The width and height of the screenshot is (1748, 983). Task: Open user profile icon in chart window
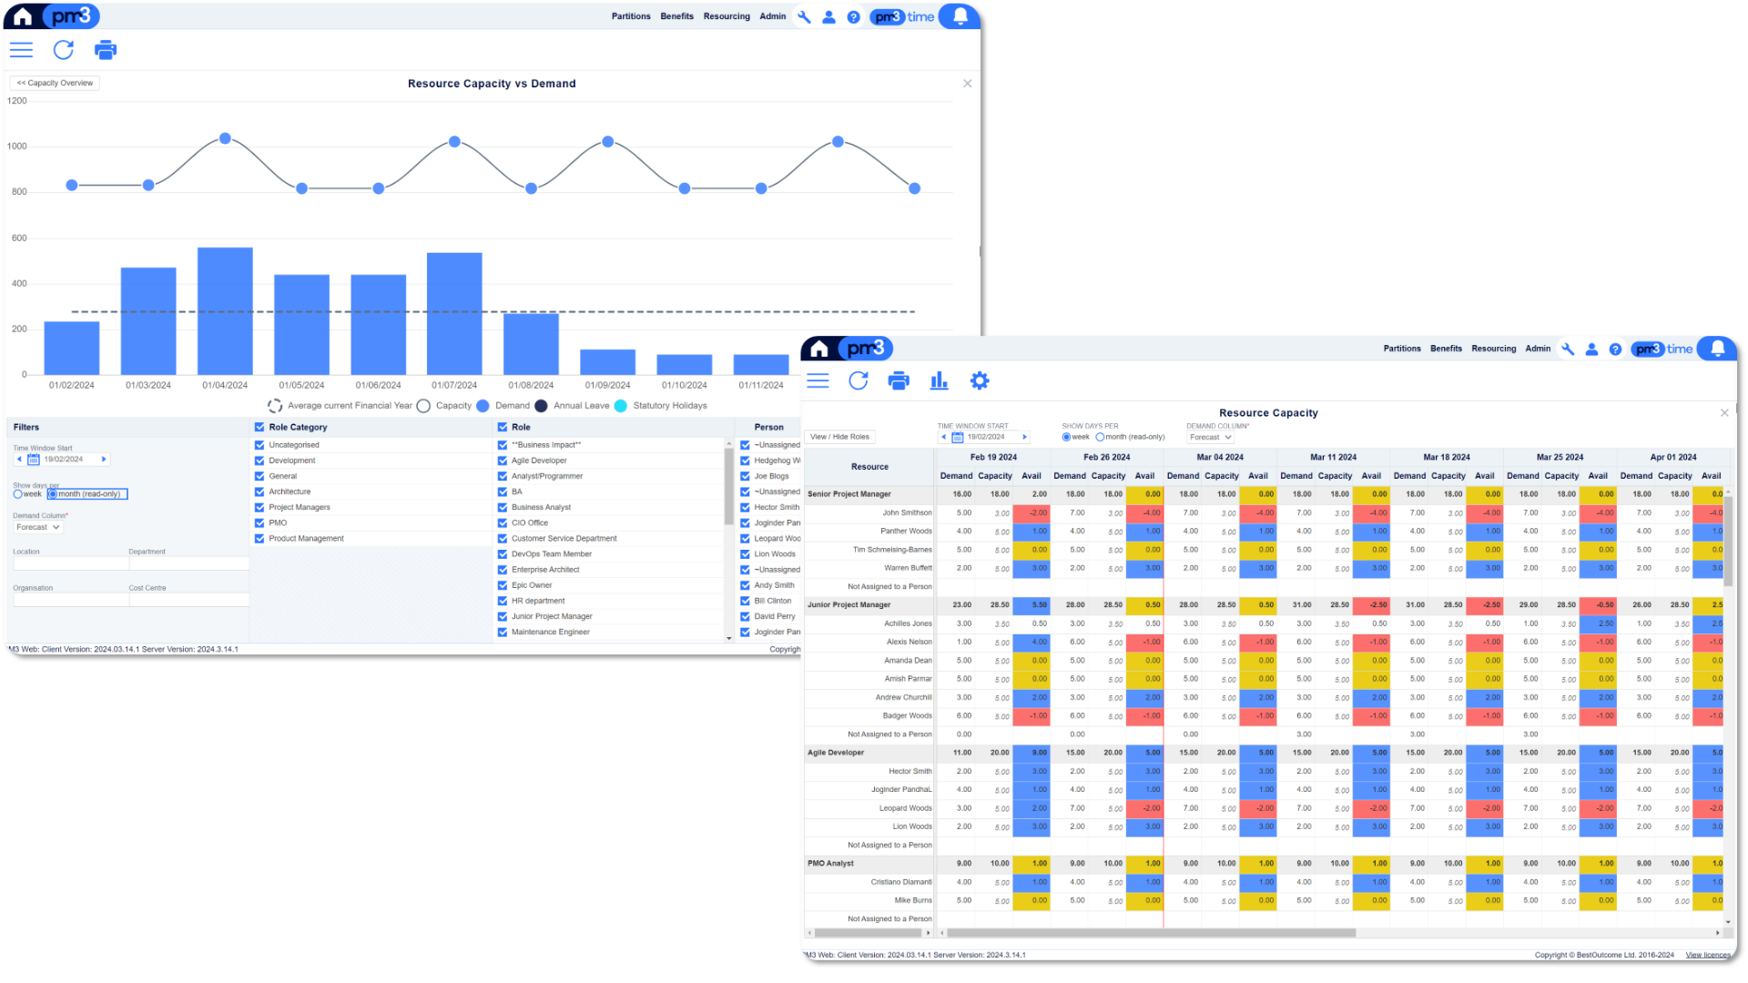828,16
